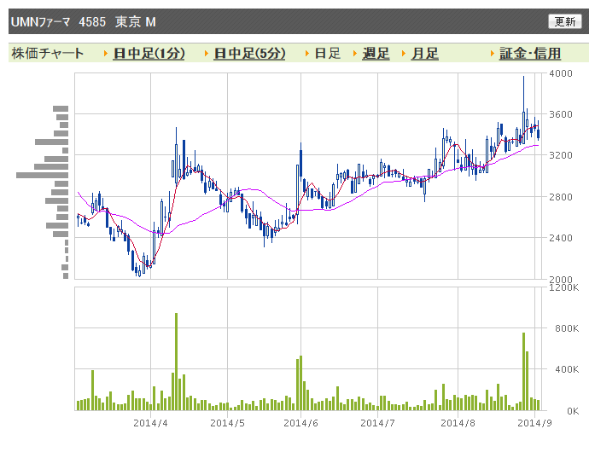595x452 pixels.
Task: Click orange arrow beside 日足
Action: [x=307, y=54]
